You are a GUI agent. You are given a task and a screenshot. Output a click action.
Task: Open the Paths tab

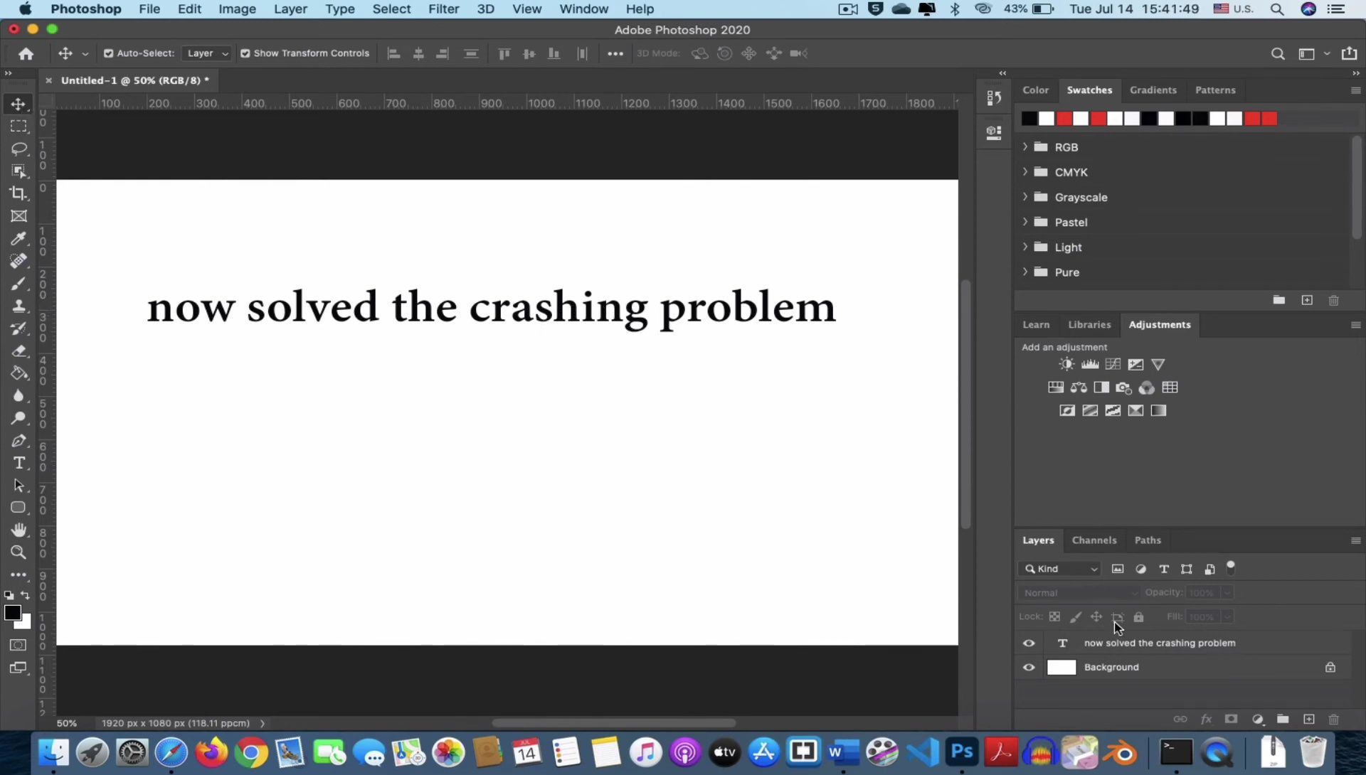pyautogui.click(x=1148, y=541)
